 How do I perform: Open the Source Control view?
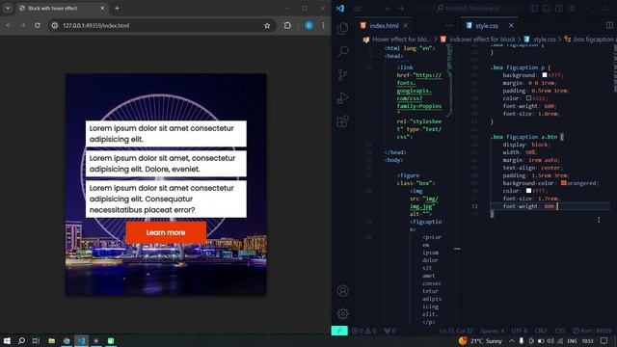[x=343, y=74]
